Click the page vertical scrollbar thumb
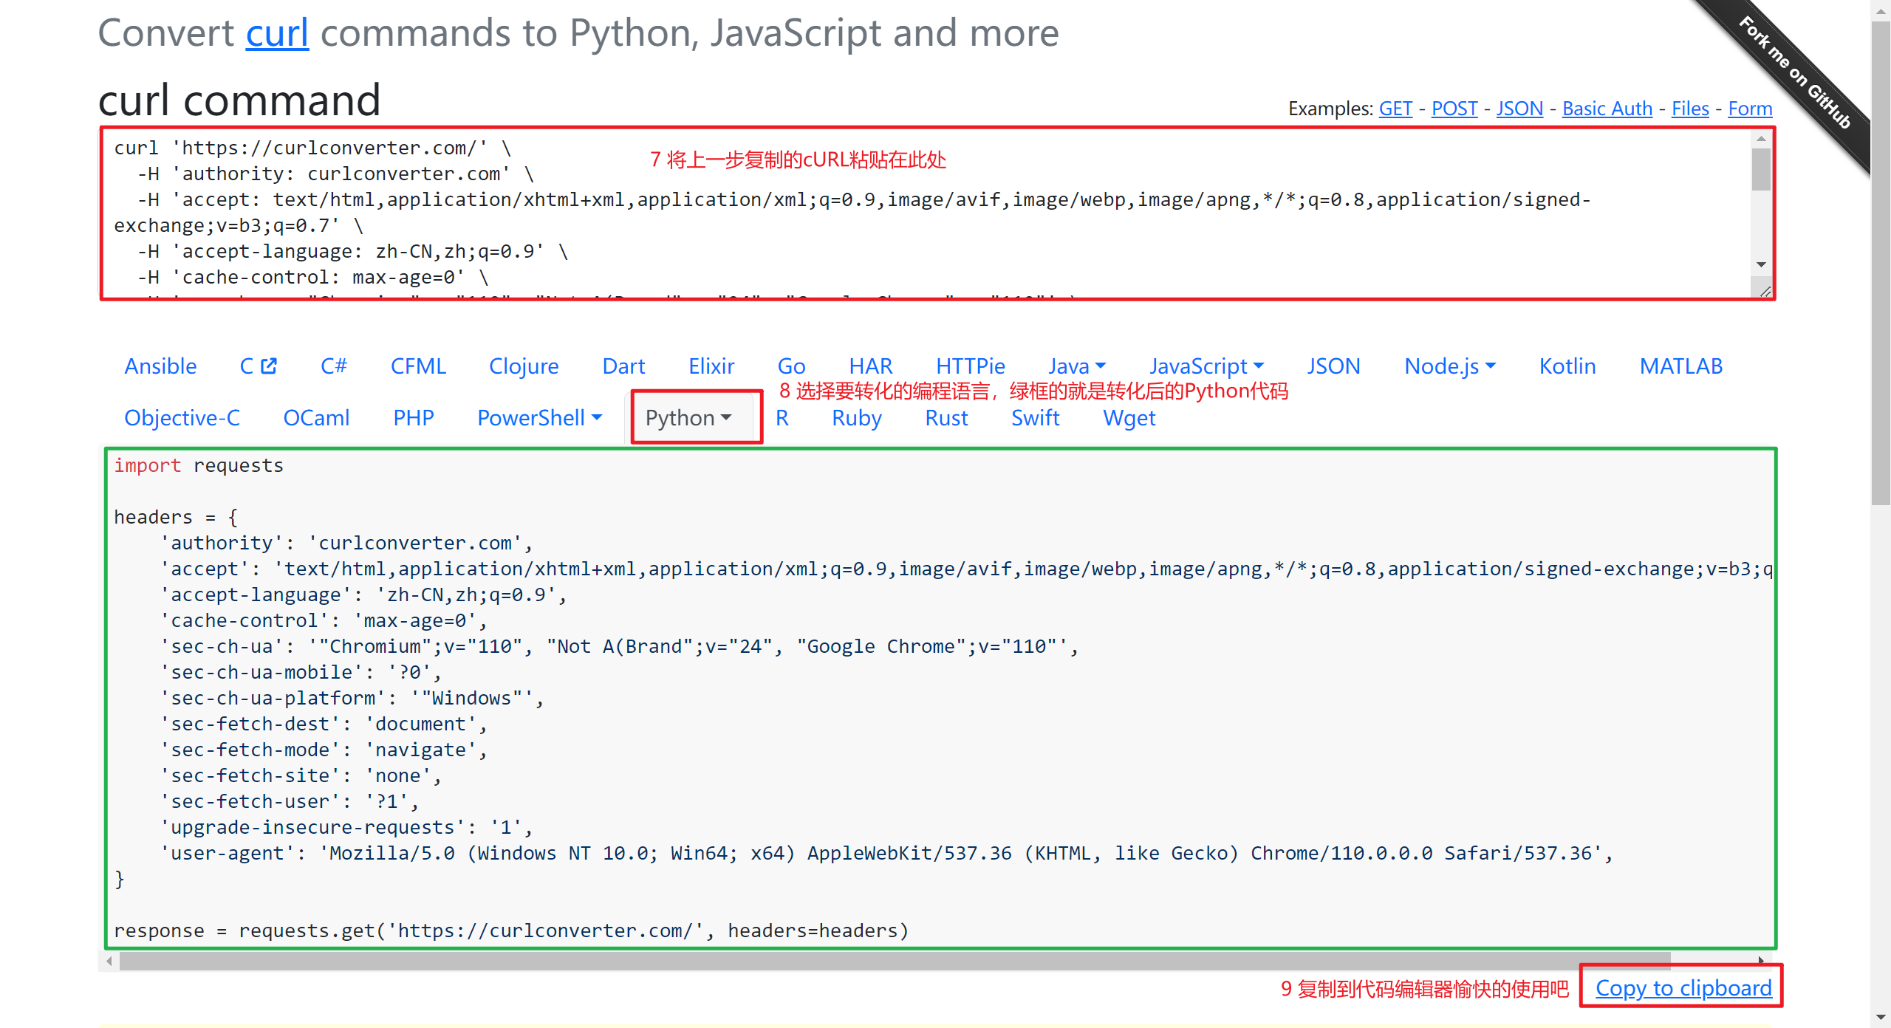The width and height of the screenshot is (1891, 1028). tap(1881, 262)
